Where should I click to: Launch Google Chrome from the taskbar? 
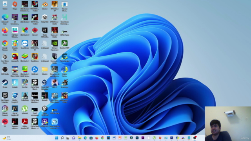(102, 138)
